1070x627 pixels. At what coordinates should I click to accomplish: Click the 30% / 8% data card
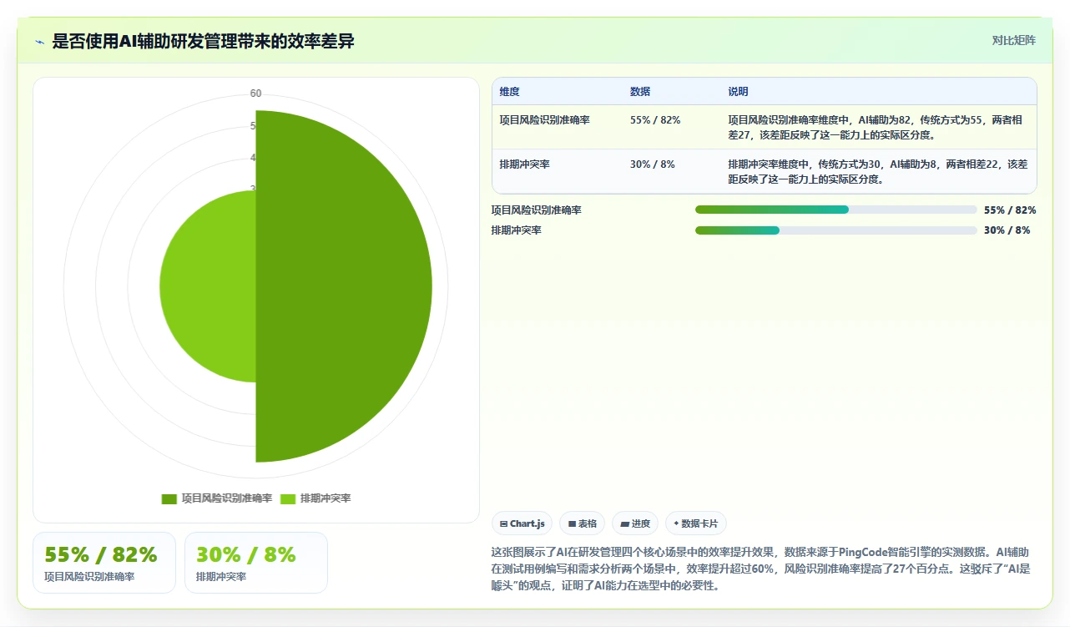pos(256,563)
